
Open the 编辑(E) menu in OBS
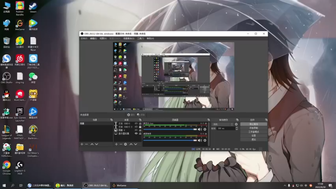[x=93, y=39]
